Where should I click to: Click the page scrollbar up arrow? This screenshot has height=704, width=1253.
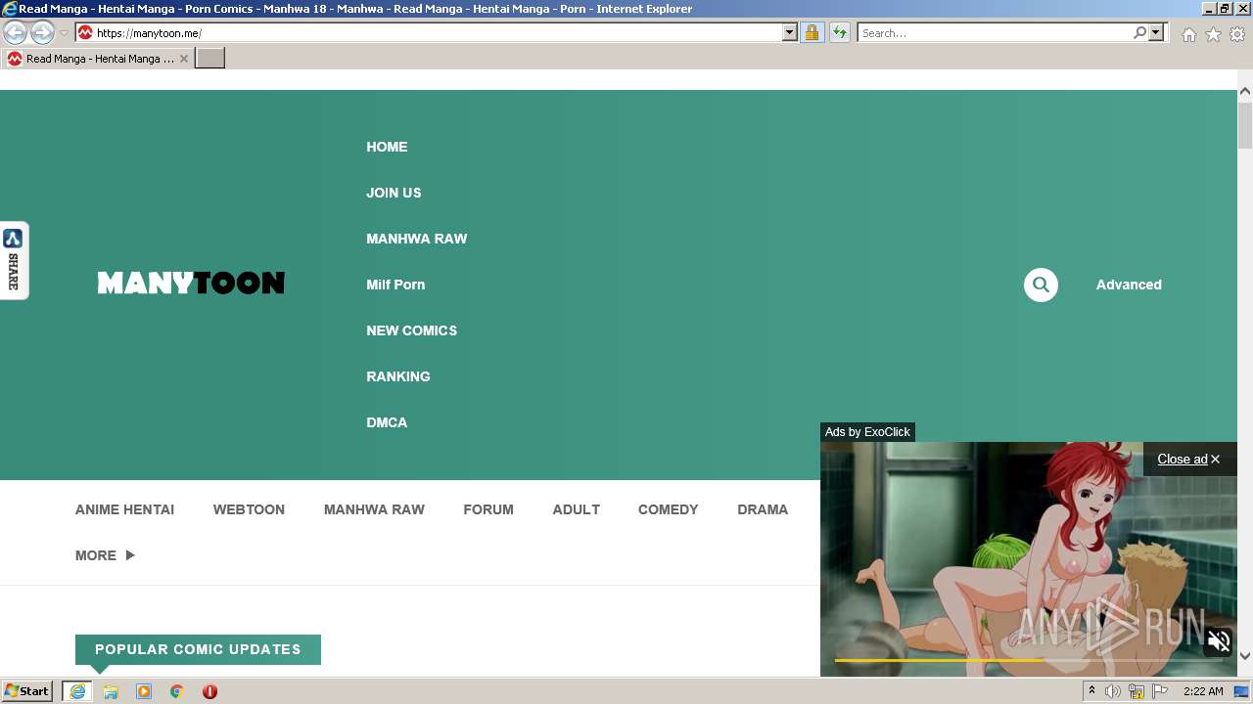1245,91
